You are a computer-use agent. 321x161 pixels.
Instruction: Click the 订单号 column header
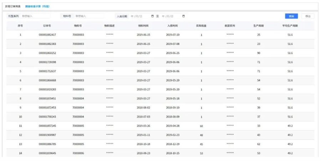click(47, 26)
